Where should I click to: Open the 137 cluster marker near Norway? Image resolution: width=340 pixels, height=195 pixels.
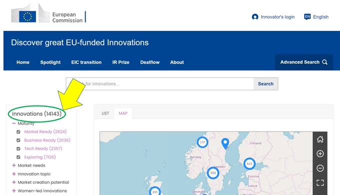point(202,142)
